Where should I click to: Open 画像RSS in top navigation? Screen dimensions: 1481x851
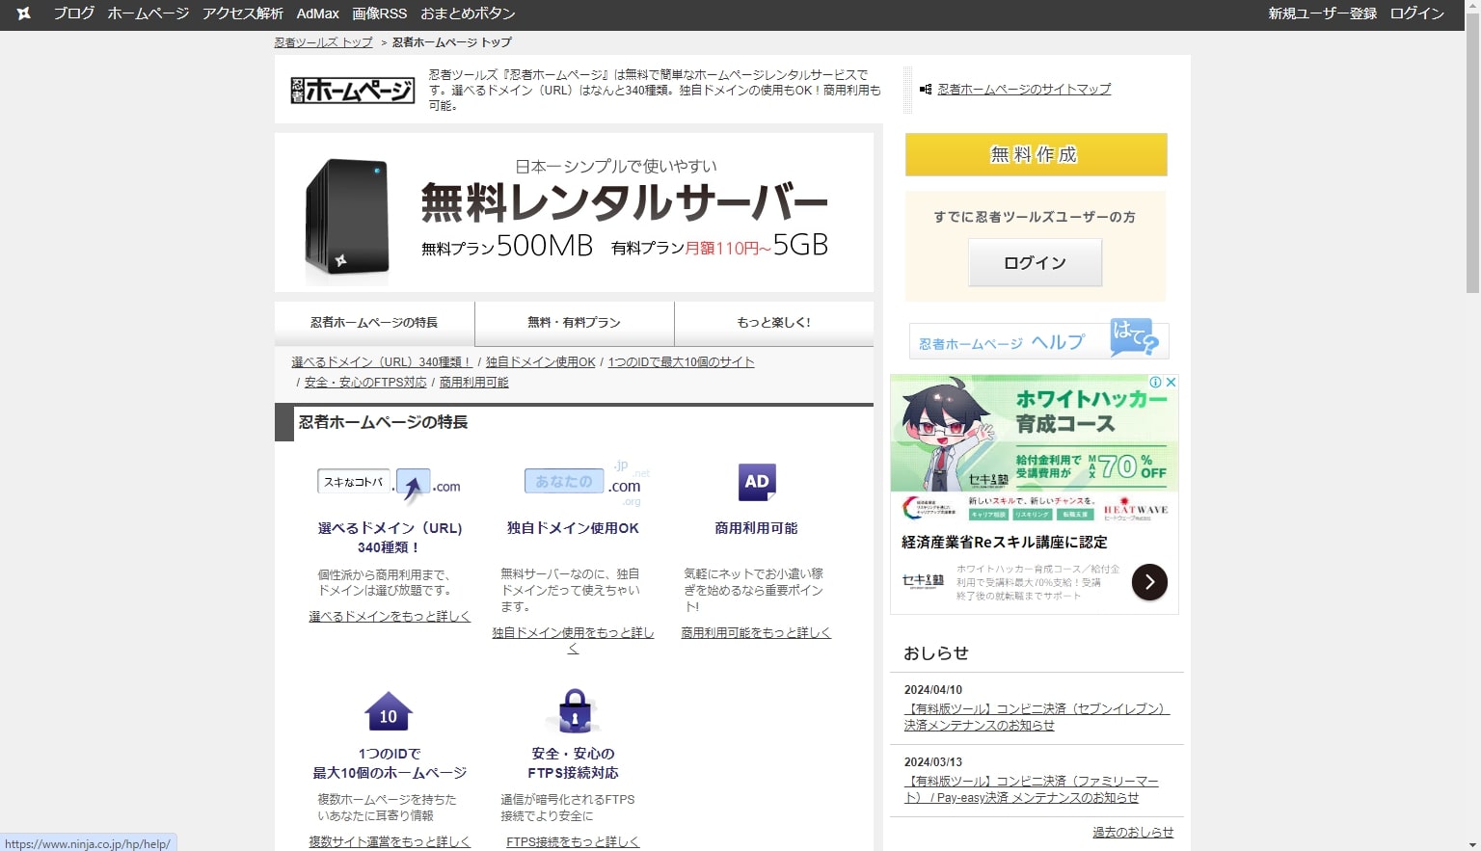point(380,13)
